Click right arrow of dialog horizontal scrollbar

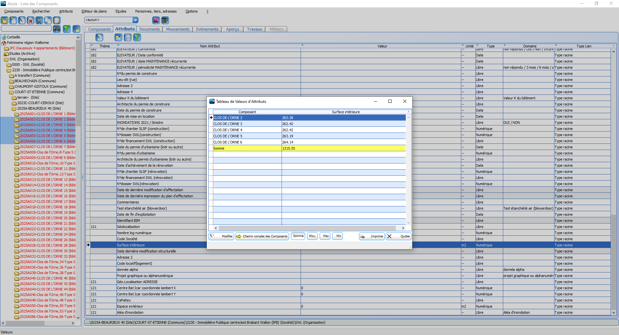tap(403, 228)
